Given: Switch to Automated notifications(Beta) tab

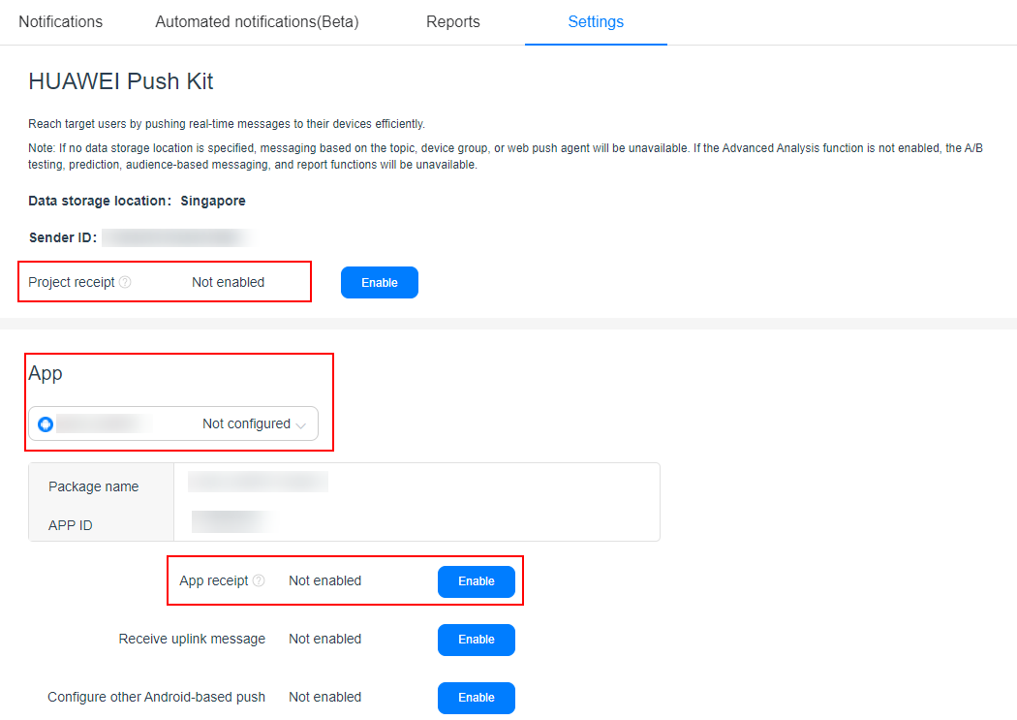Looking at the screenshot, I should coord(257,21).
